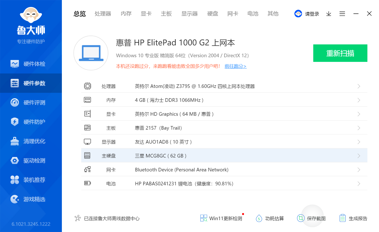
Task: Open the 硬件体检 hardware checkup icon
Action: [x=15, y=64]
